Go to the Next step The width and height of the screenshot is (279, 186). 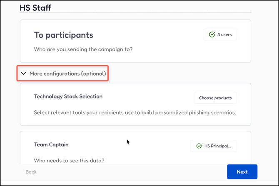pos(242,172)
